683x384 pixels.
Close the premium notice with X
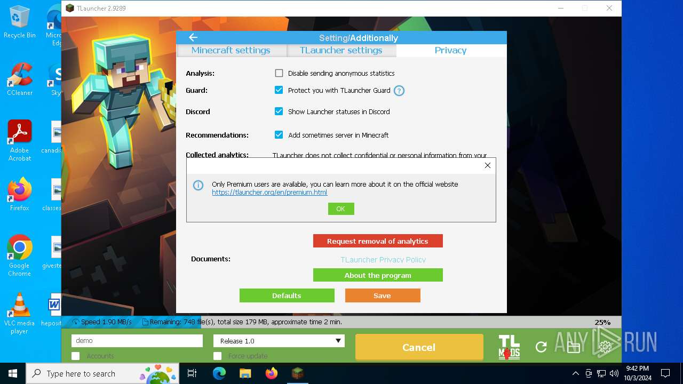tap(487, 165)
